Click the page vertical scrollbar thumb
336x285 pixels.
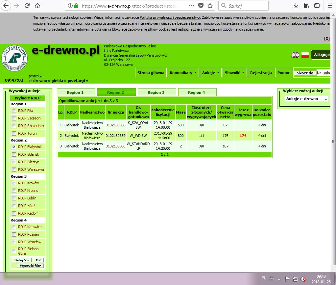tap(333, 142)
